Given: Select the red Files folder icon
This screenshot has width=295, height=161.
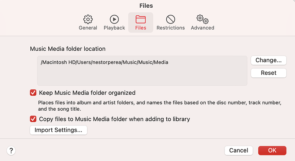Looking at the screenshot, I should pyautogui.click(x=141, y=19).
